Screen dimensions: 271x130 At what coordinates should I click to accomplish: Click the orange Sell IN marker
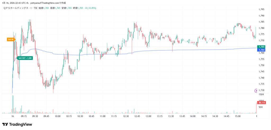point(11,39)
